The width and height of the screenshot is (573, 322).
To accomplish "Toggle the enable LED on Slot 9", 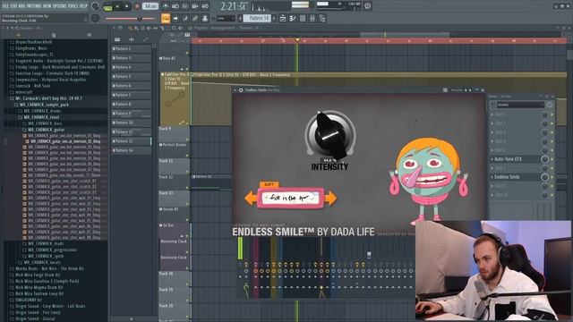I will click(552, 186).
